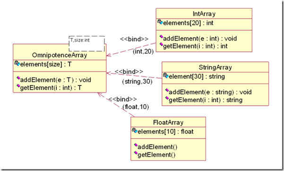Select addElement(e : string) : void operation
Image resolution: width=284 pixels, height=171 pixels.
pos(210,92)
